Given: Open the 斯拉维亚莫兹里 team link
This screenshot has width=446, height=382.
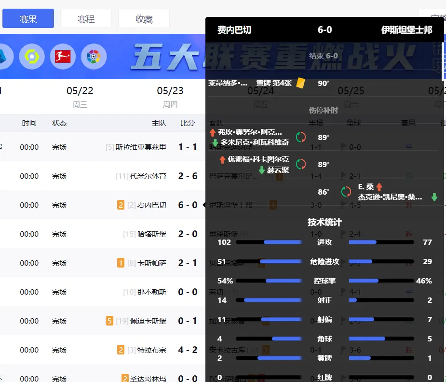Looking at the screenshot, I should [x=141, y=147].
